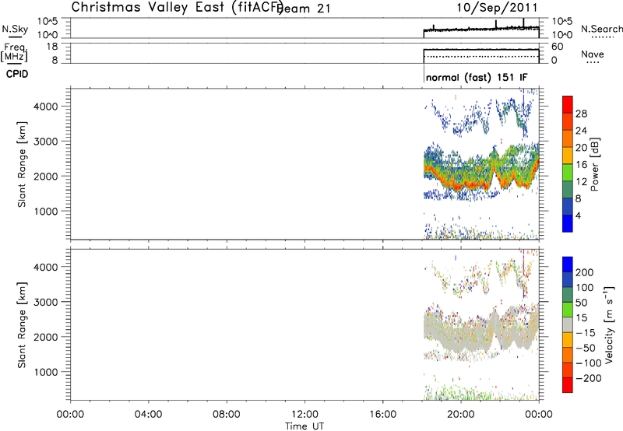Screen dimensions: 623x431
Task: Click the date "10/Sep/2011"
Action: [497, 8]
